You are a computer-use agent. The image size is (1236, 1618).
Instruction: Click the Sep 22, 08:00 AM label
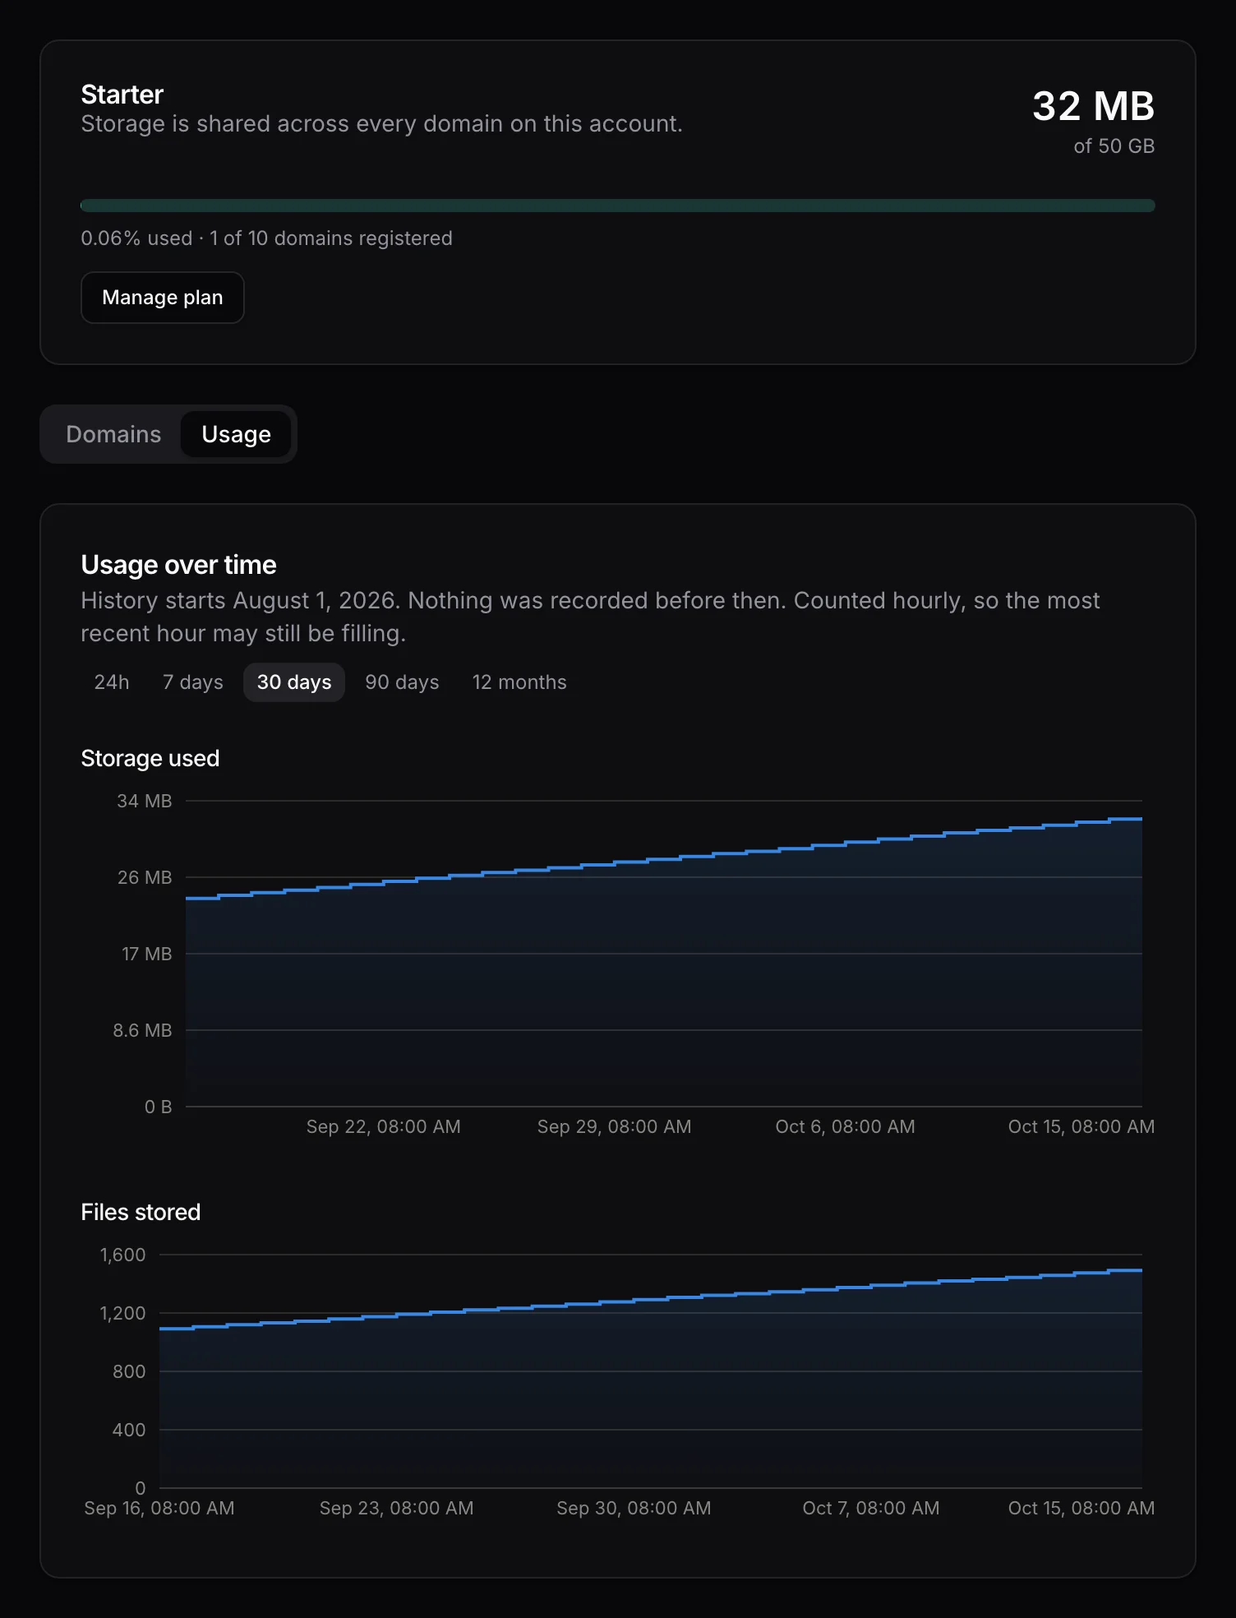point(384,1126)
